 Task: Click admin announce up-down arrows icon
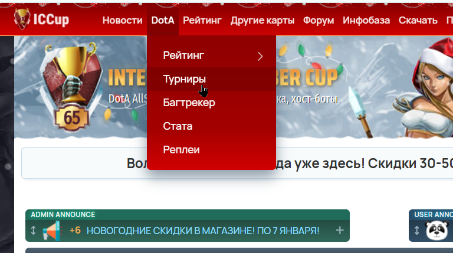pos(33,231)
